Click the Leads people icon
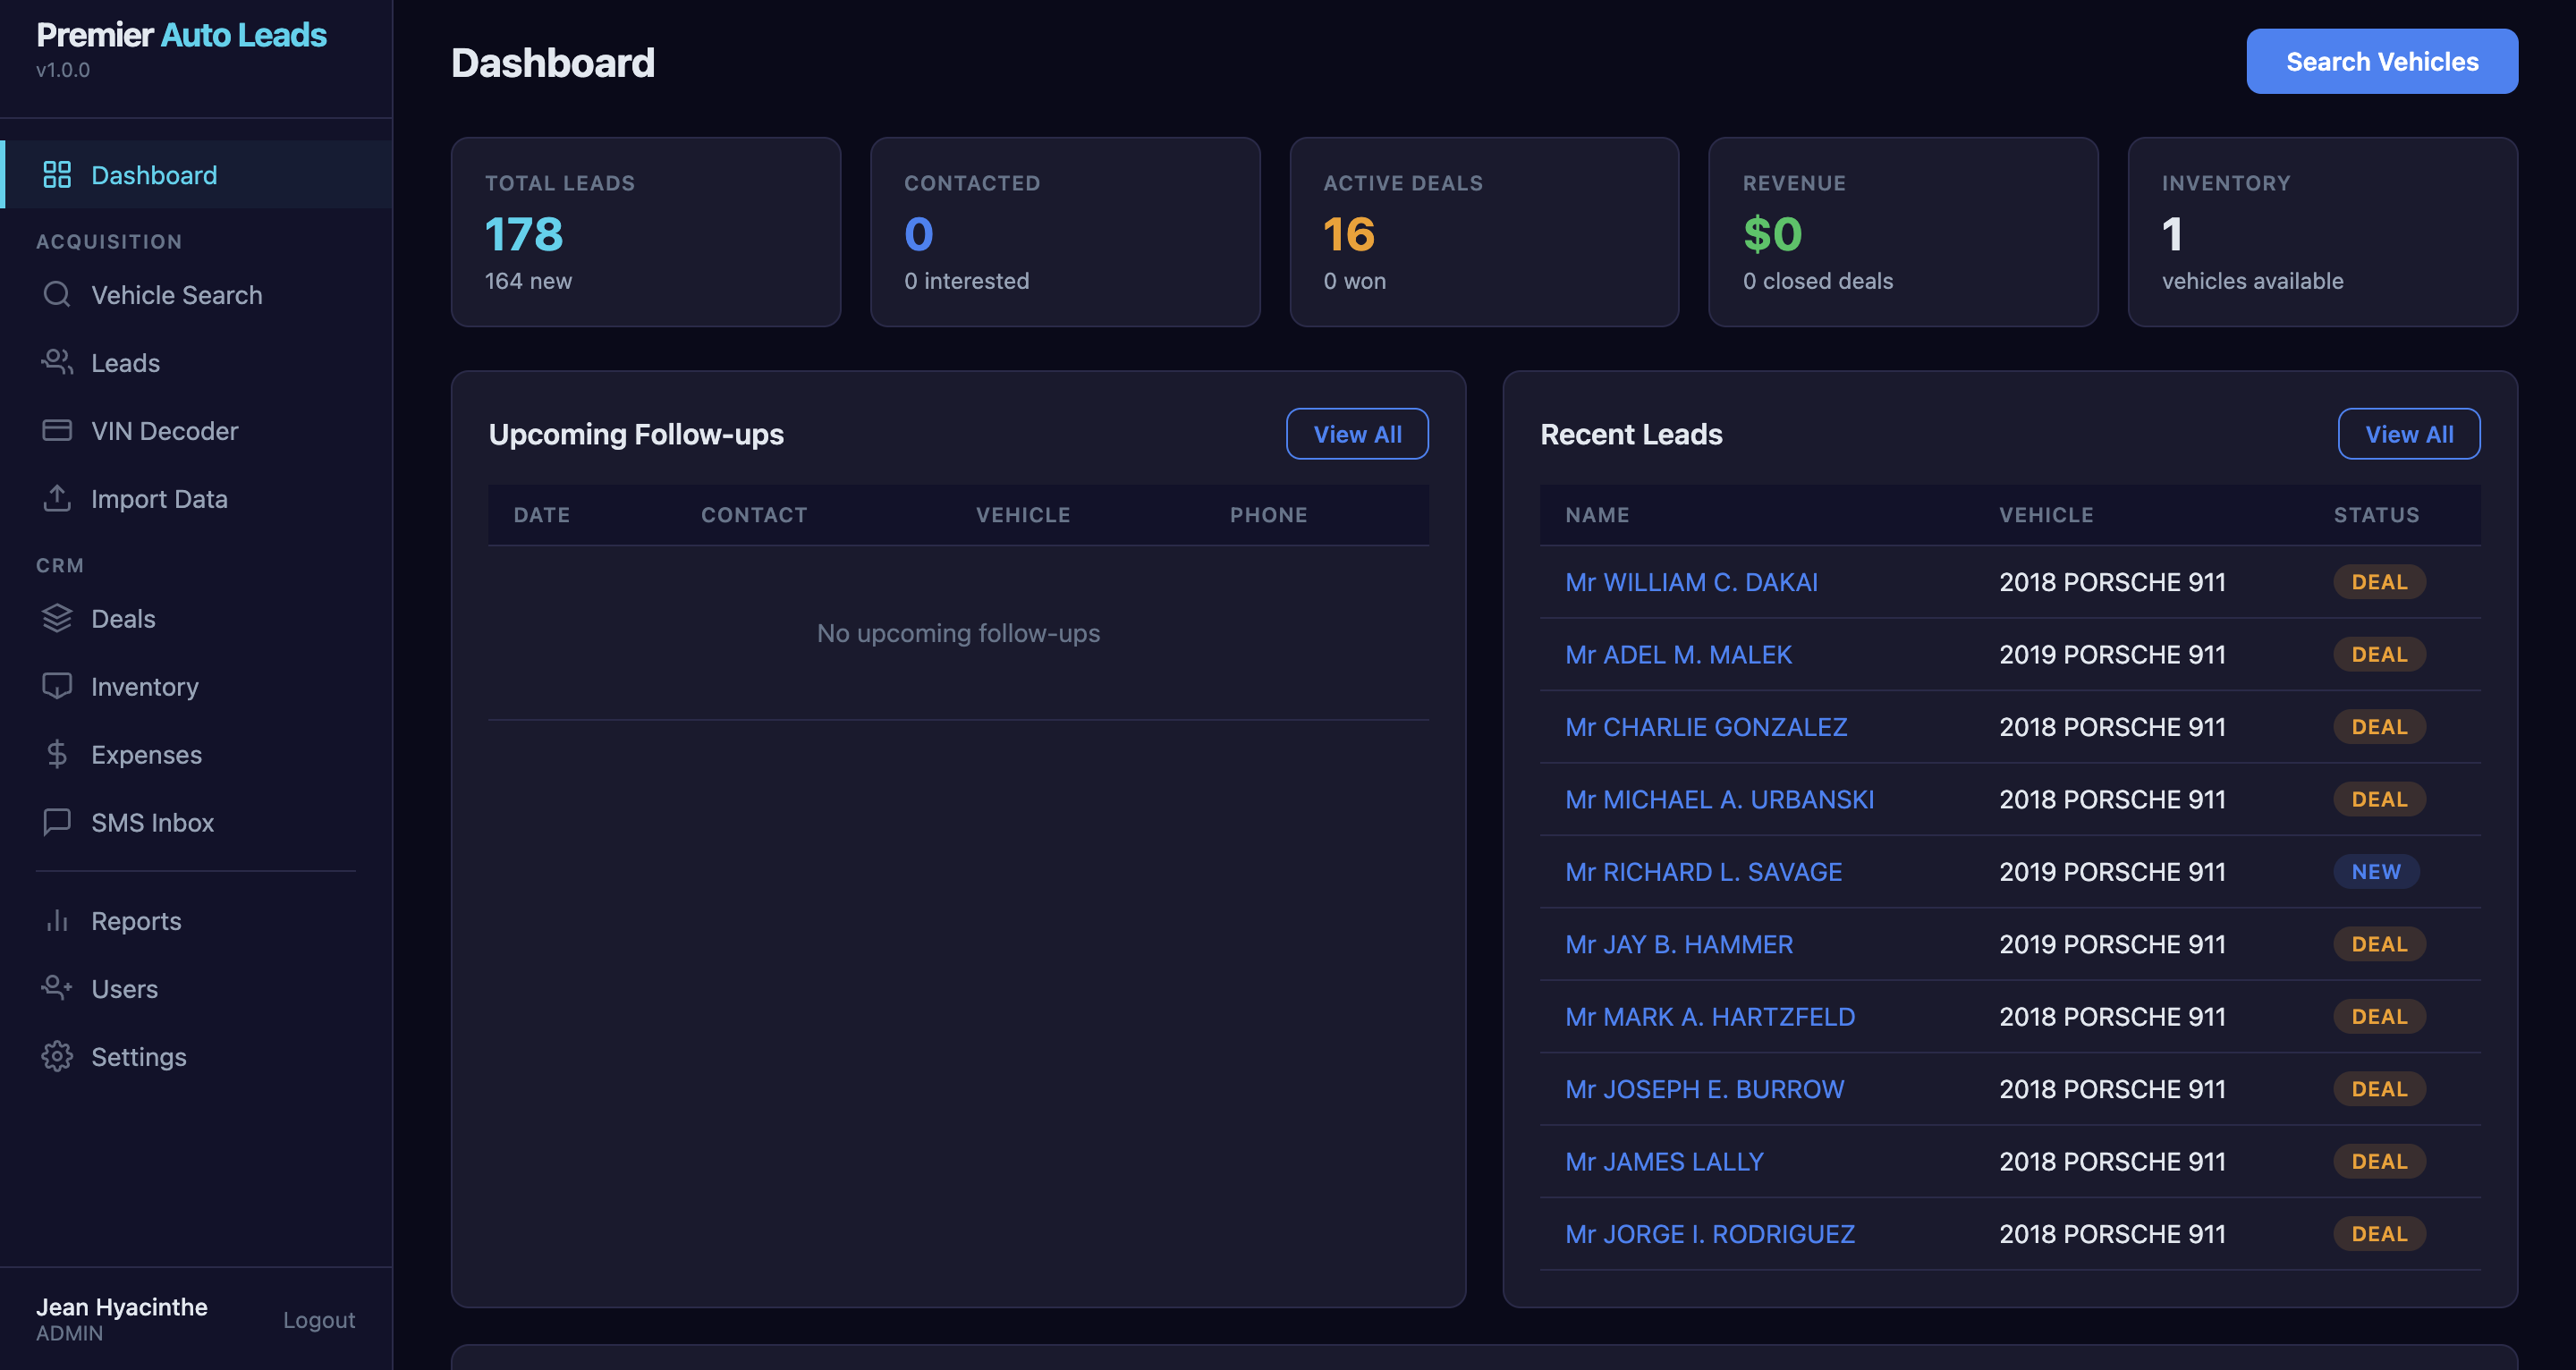This screenshot has height=1370, width=2576. pyautogui.click(x=57, y=362)
